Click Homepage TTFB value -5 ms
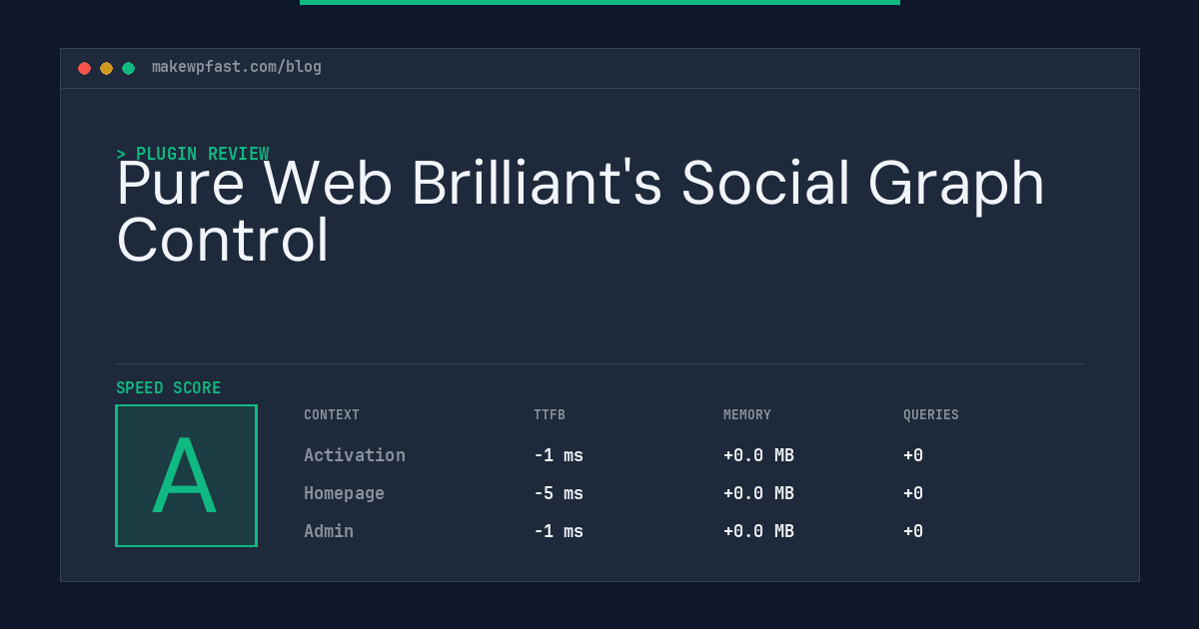 pos(559,493)
